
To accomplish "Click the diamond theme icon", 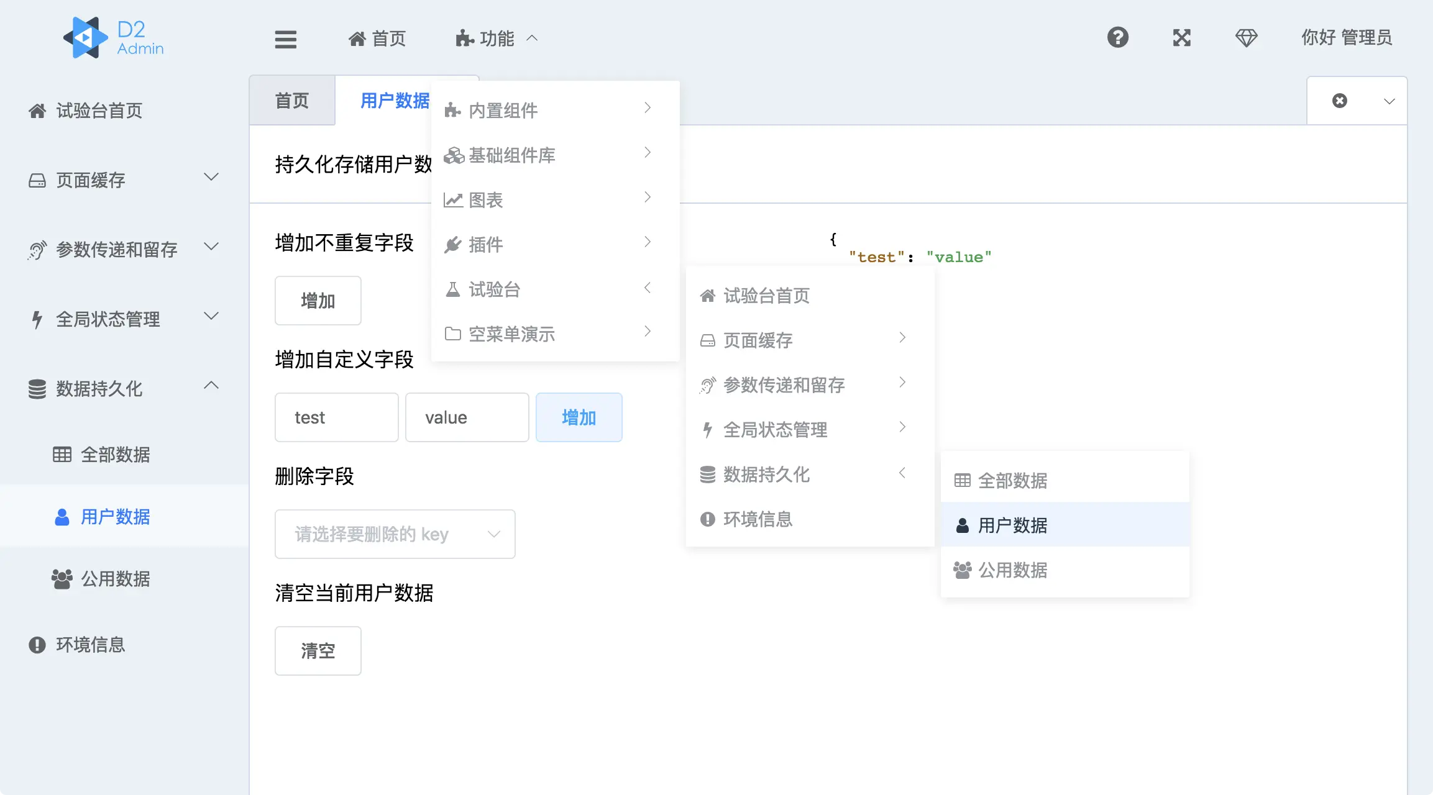I will tap(1246, 38).
